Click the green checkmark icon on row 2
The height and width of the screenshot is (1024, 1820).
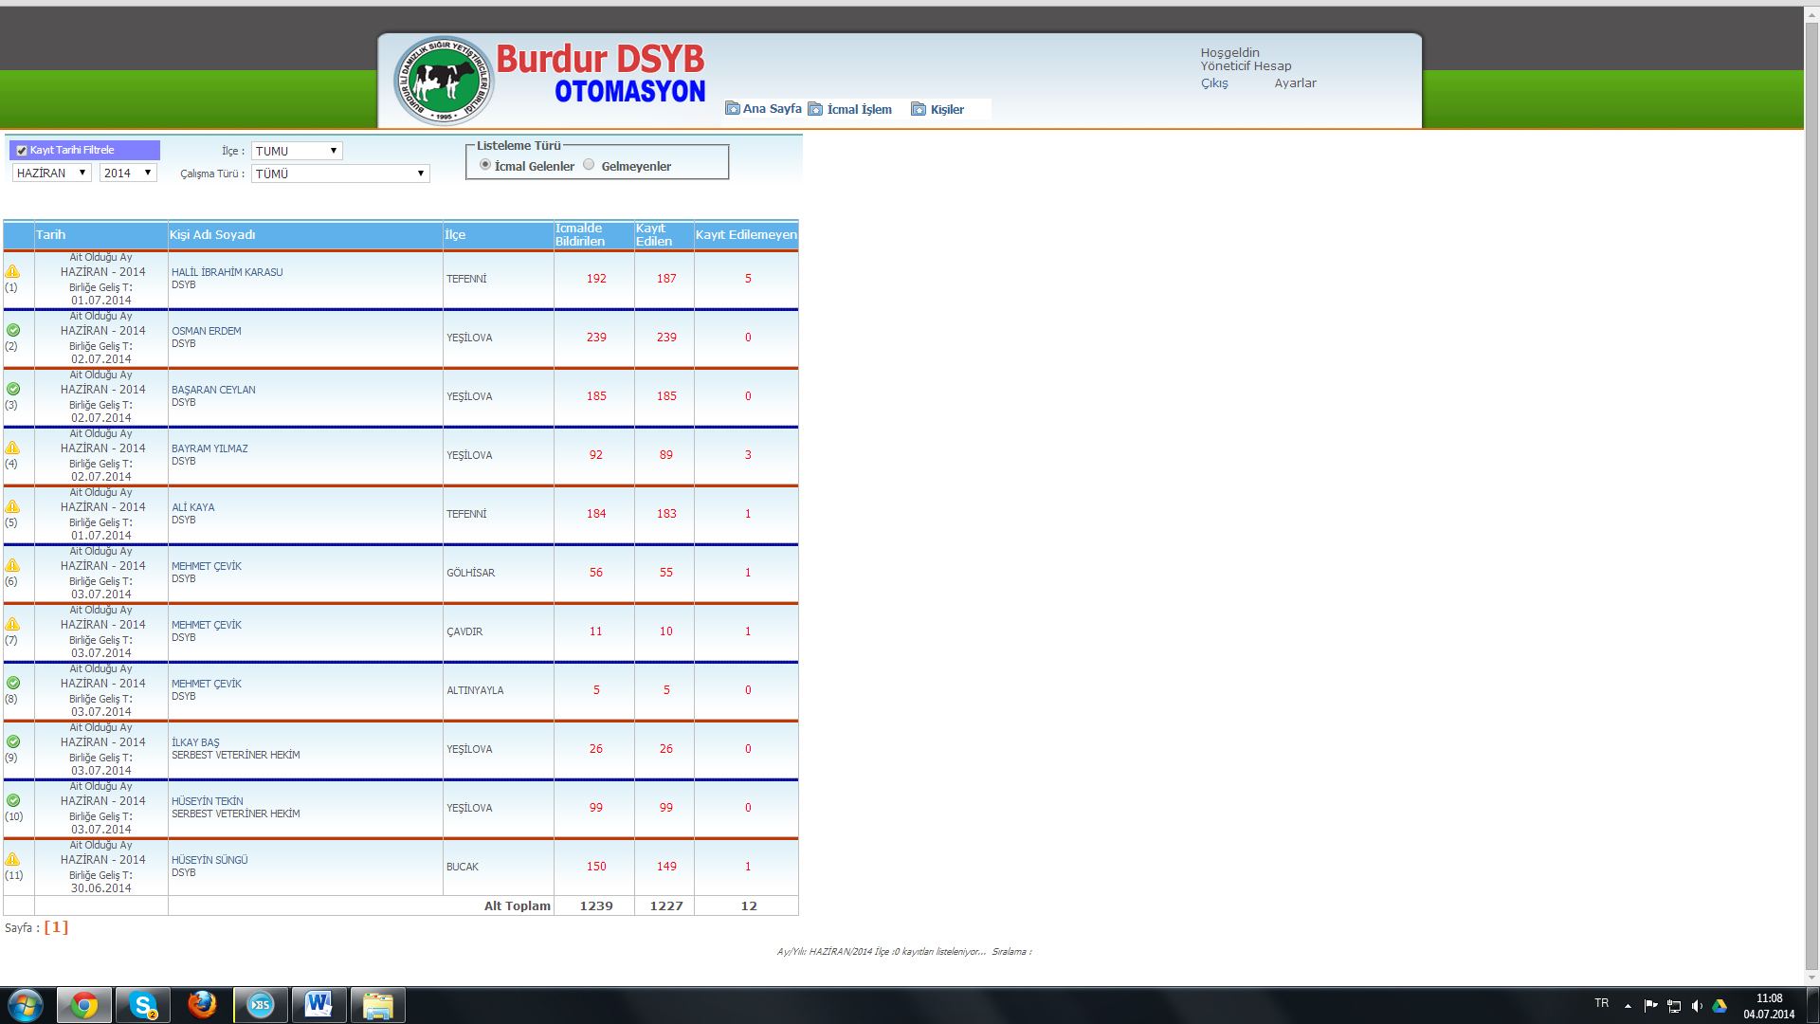(13, 331)
